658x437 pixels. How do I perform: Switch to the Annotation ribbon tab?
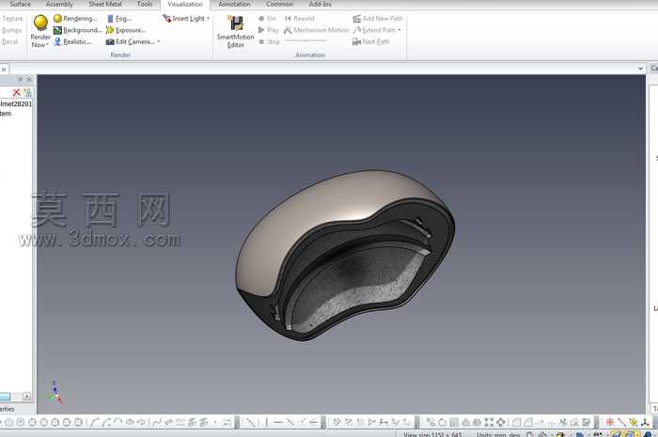click(x=234, y=4)
